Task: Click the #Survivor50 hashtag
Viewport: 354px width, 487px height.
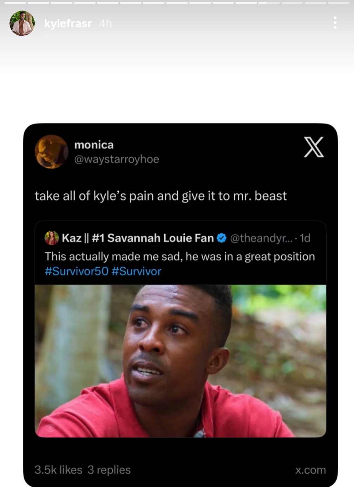Action: click(76, 271)
